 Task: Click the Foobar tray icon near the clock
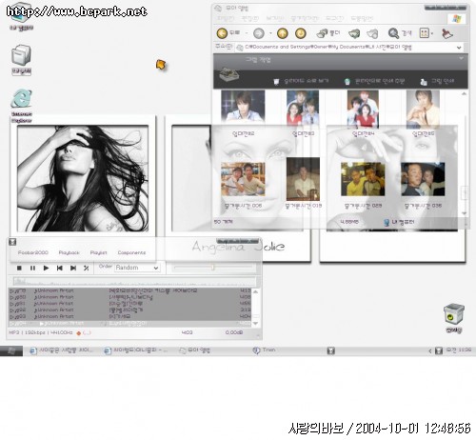(x=439, y=350)
